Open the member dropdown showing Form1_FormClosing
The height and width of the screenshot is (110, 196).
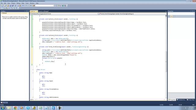pyautogui.click(x=133, y=14)
